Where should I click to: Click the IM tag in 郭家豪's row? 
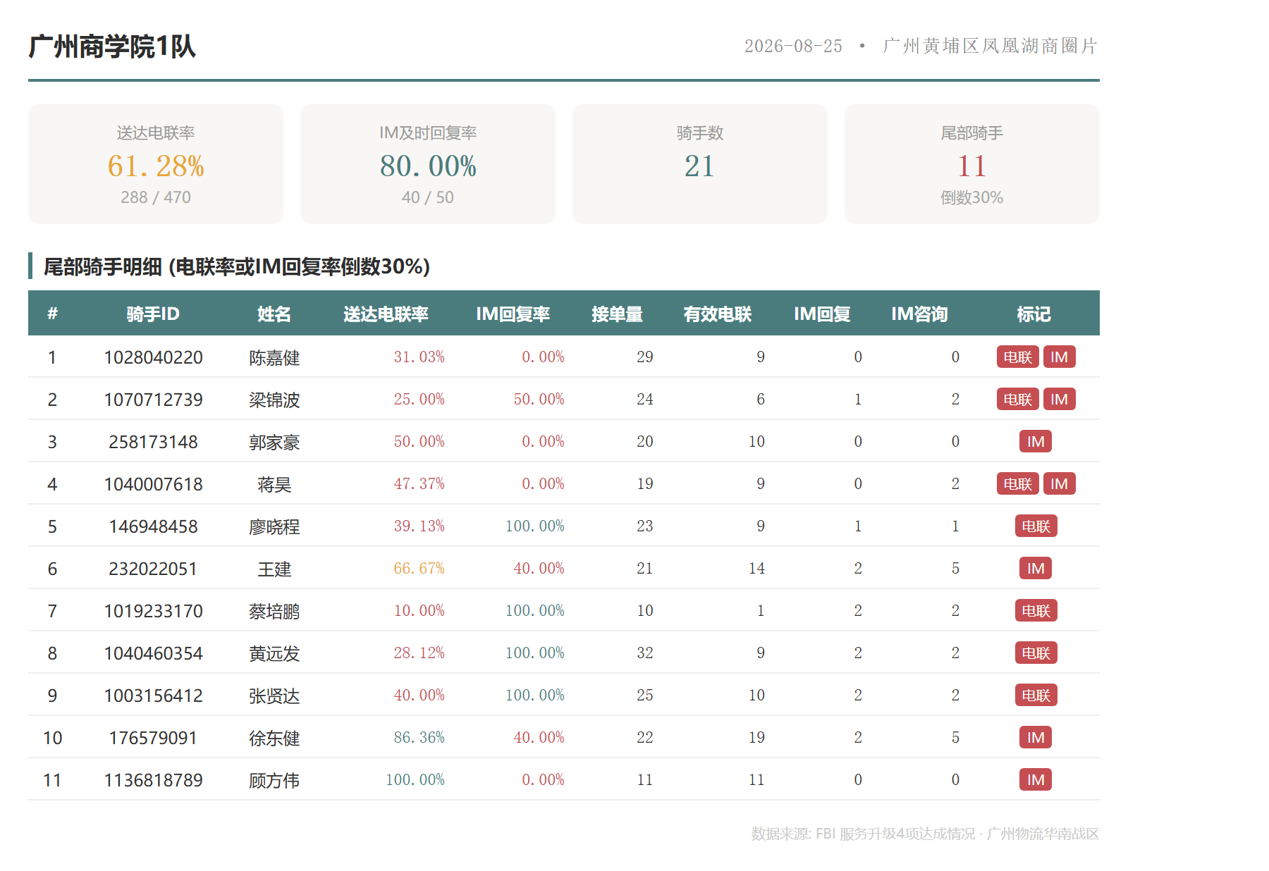tap(1036, 441)
